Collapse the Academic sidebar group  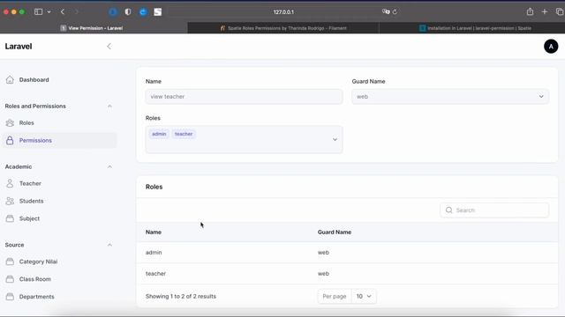pyautogui.click(x=109, y=166)
